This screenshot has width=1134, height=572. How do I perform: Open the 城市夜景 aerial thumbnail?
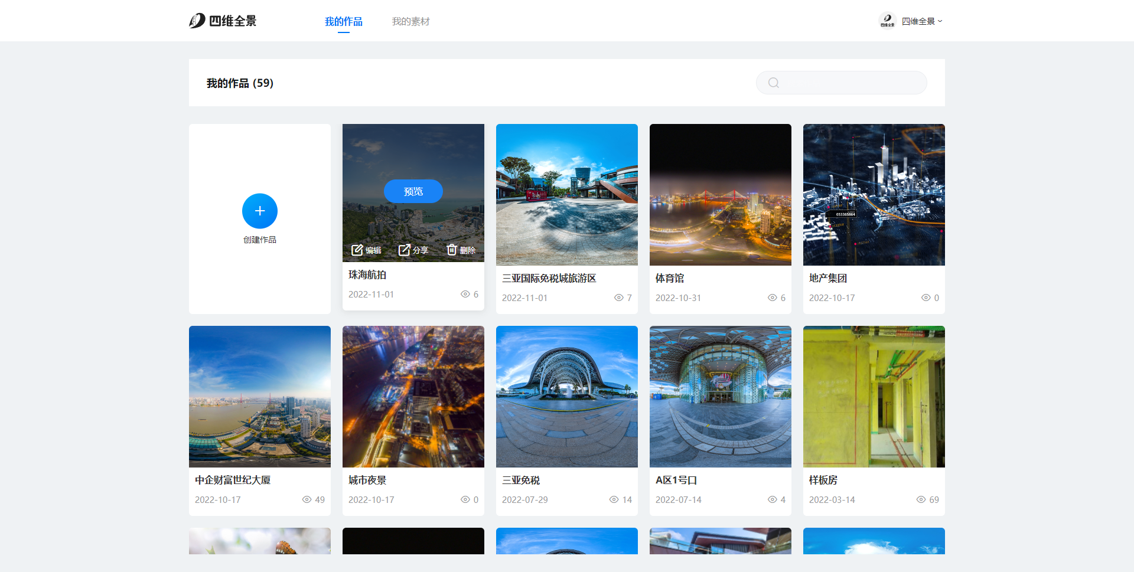413,397
